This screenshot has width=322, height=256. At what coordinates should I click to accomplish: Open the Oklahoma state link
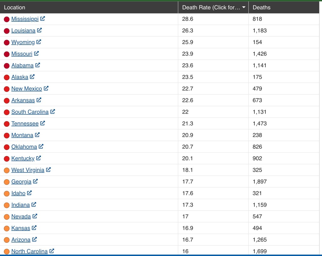tap(24, 147)
